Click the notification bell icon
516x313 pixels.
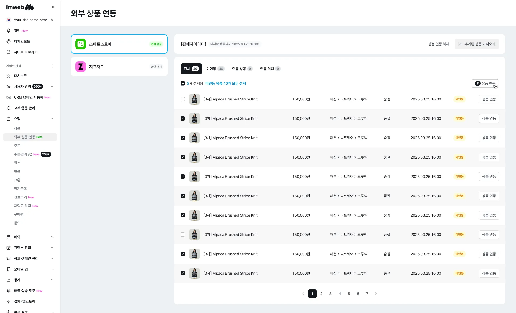click(9, 31)
